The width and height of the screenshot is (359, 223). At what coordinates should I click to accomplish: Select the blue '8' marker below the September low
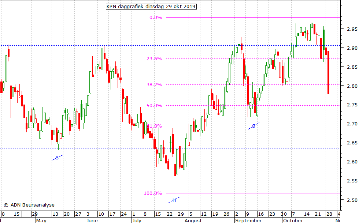point(253,126)
